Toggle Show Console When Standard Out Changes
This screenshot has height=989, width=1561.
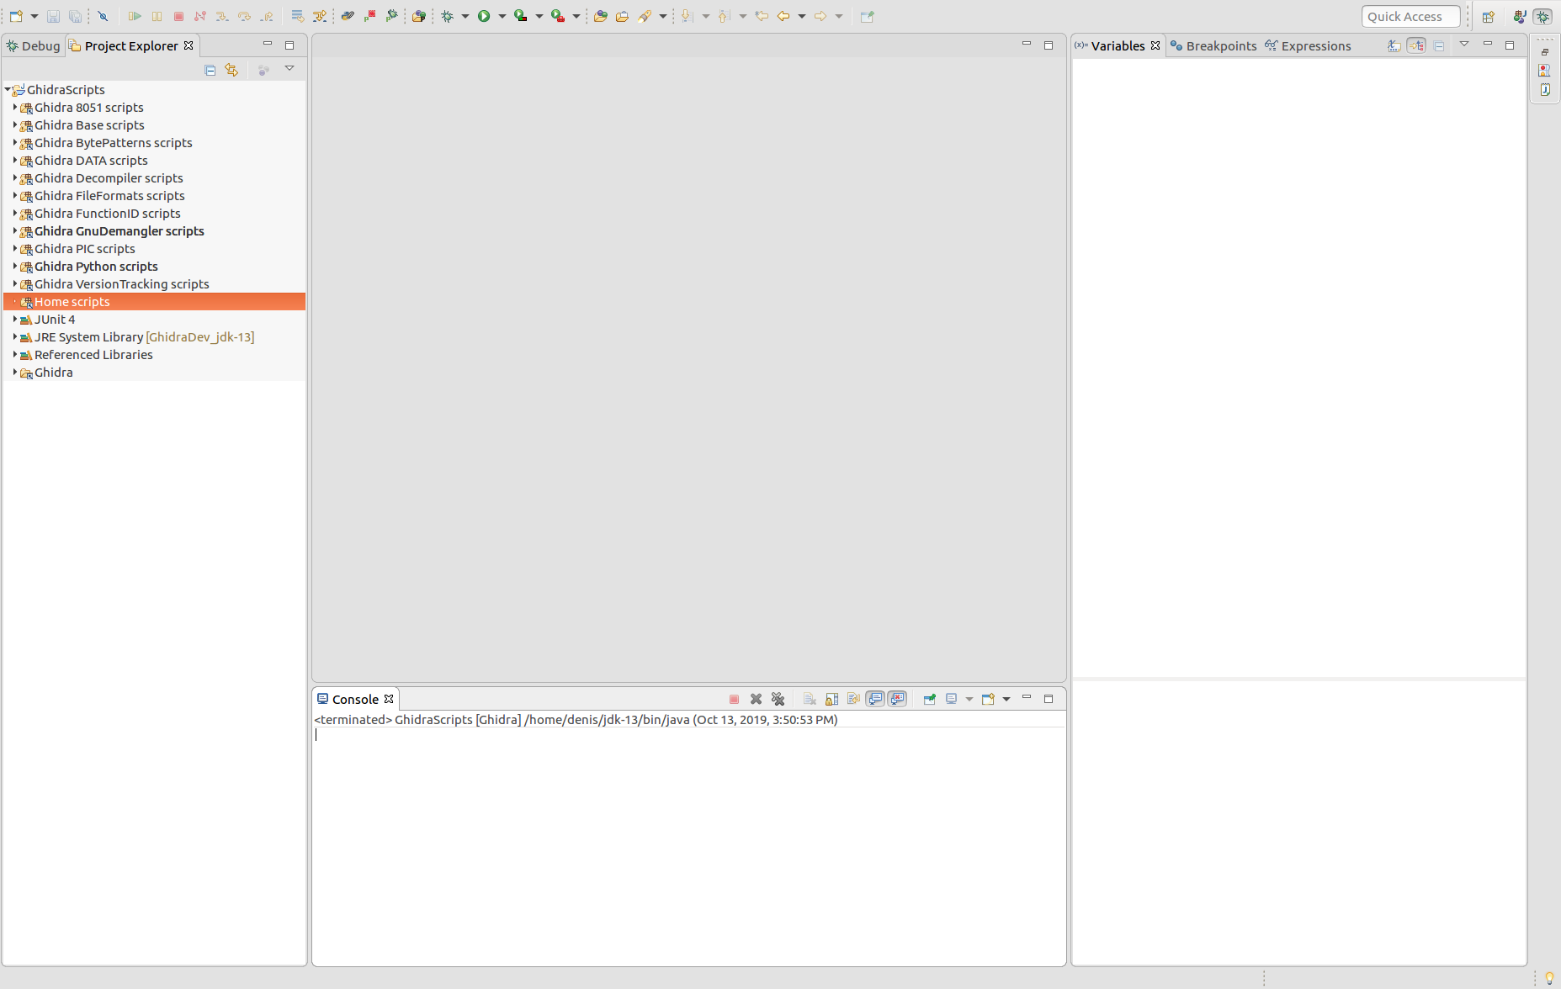pos(875,699)
